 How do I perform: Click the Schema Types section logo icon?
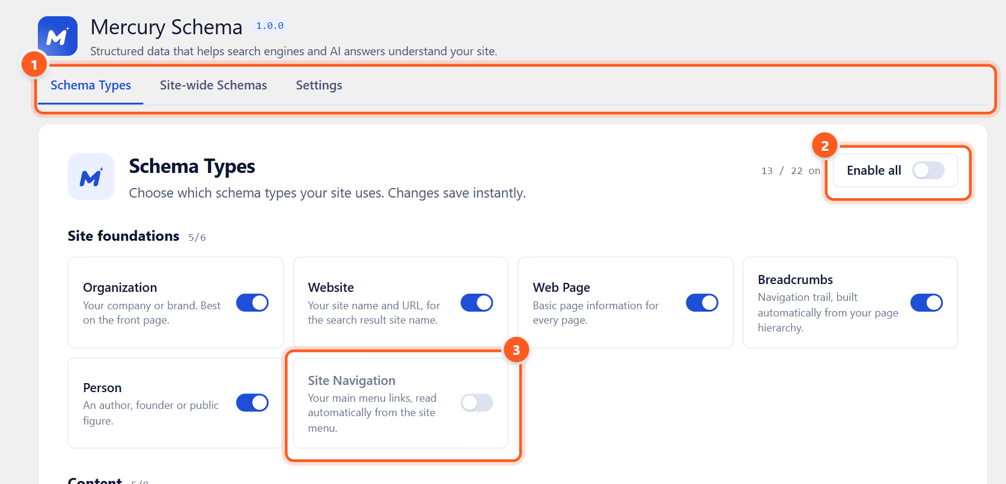(x=91, y=177)
